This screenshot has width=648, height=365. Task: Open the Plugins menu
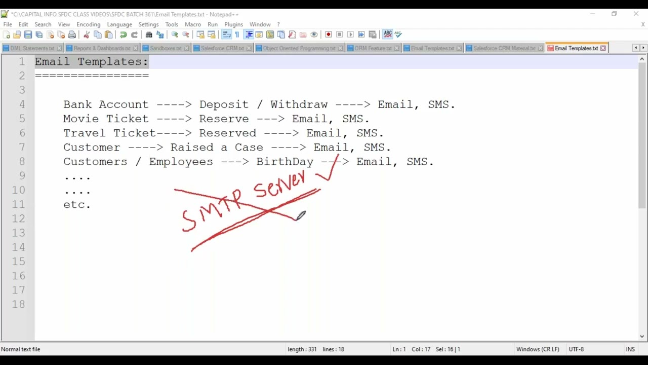click(x=233, y=24)
